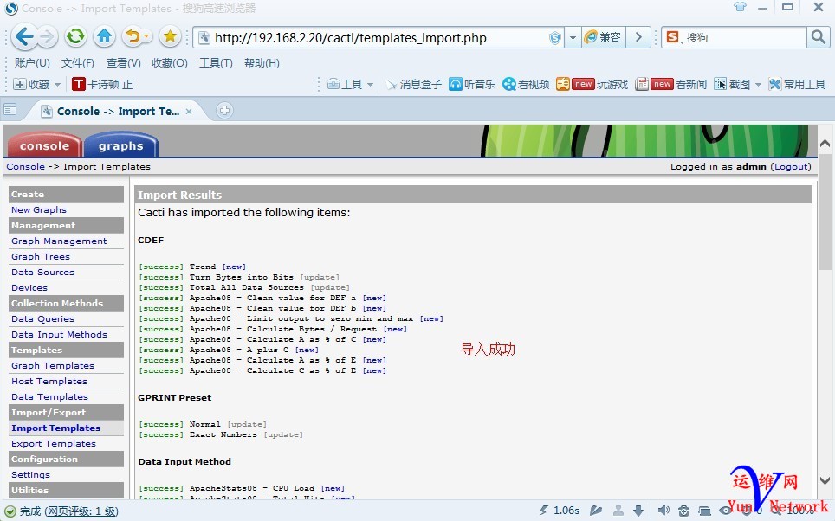Screen dimensions: 835x521
Task: Click the magnifier search button
Action: 818,37
